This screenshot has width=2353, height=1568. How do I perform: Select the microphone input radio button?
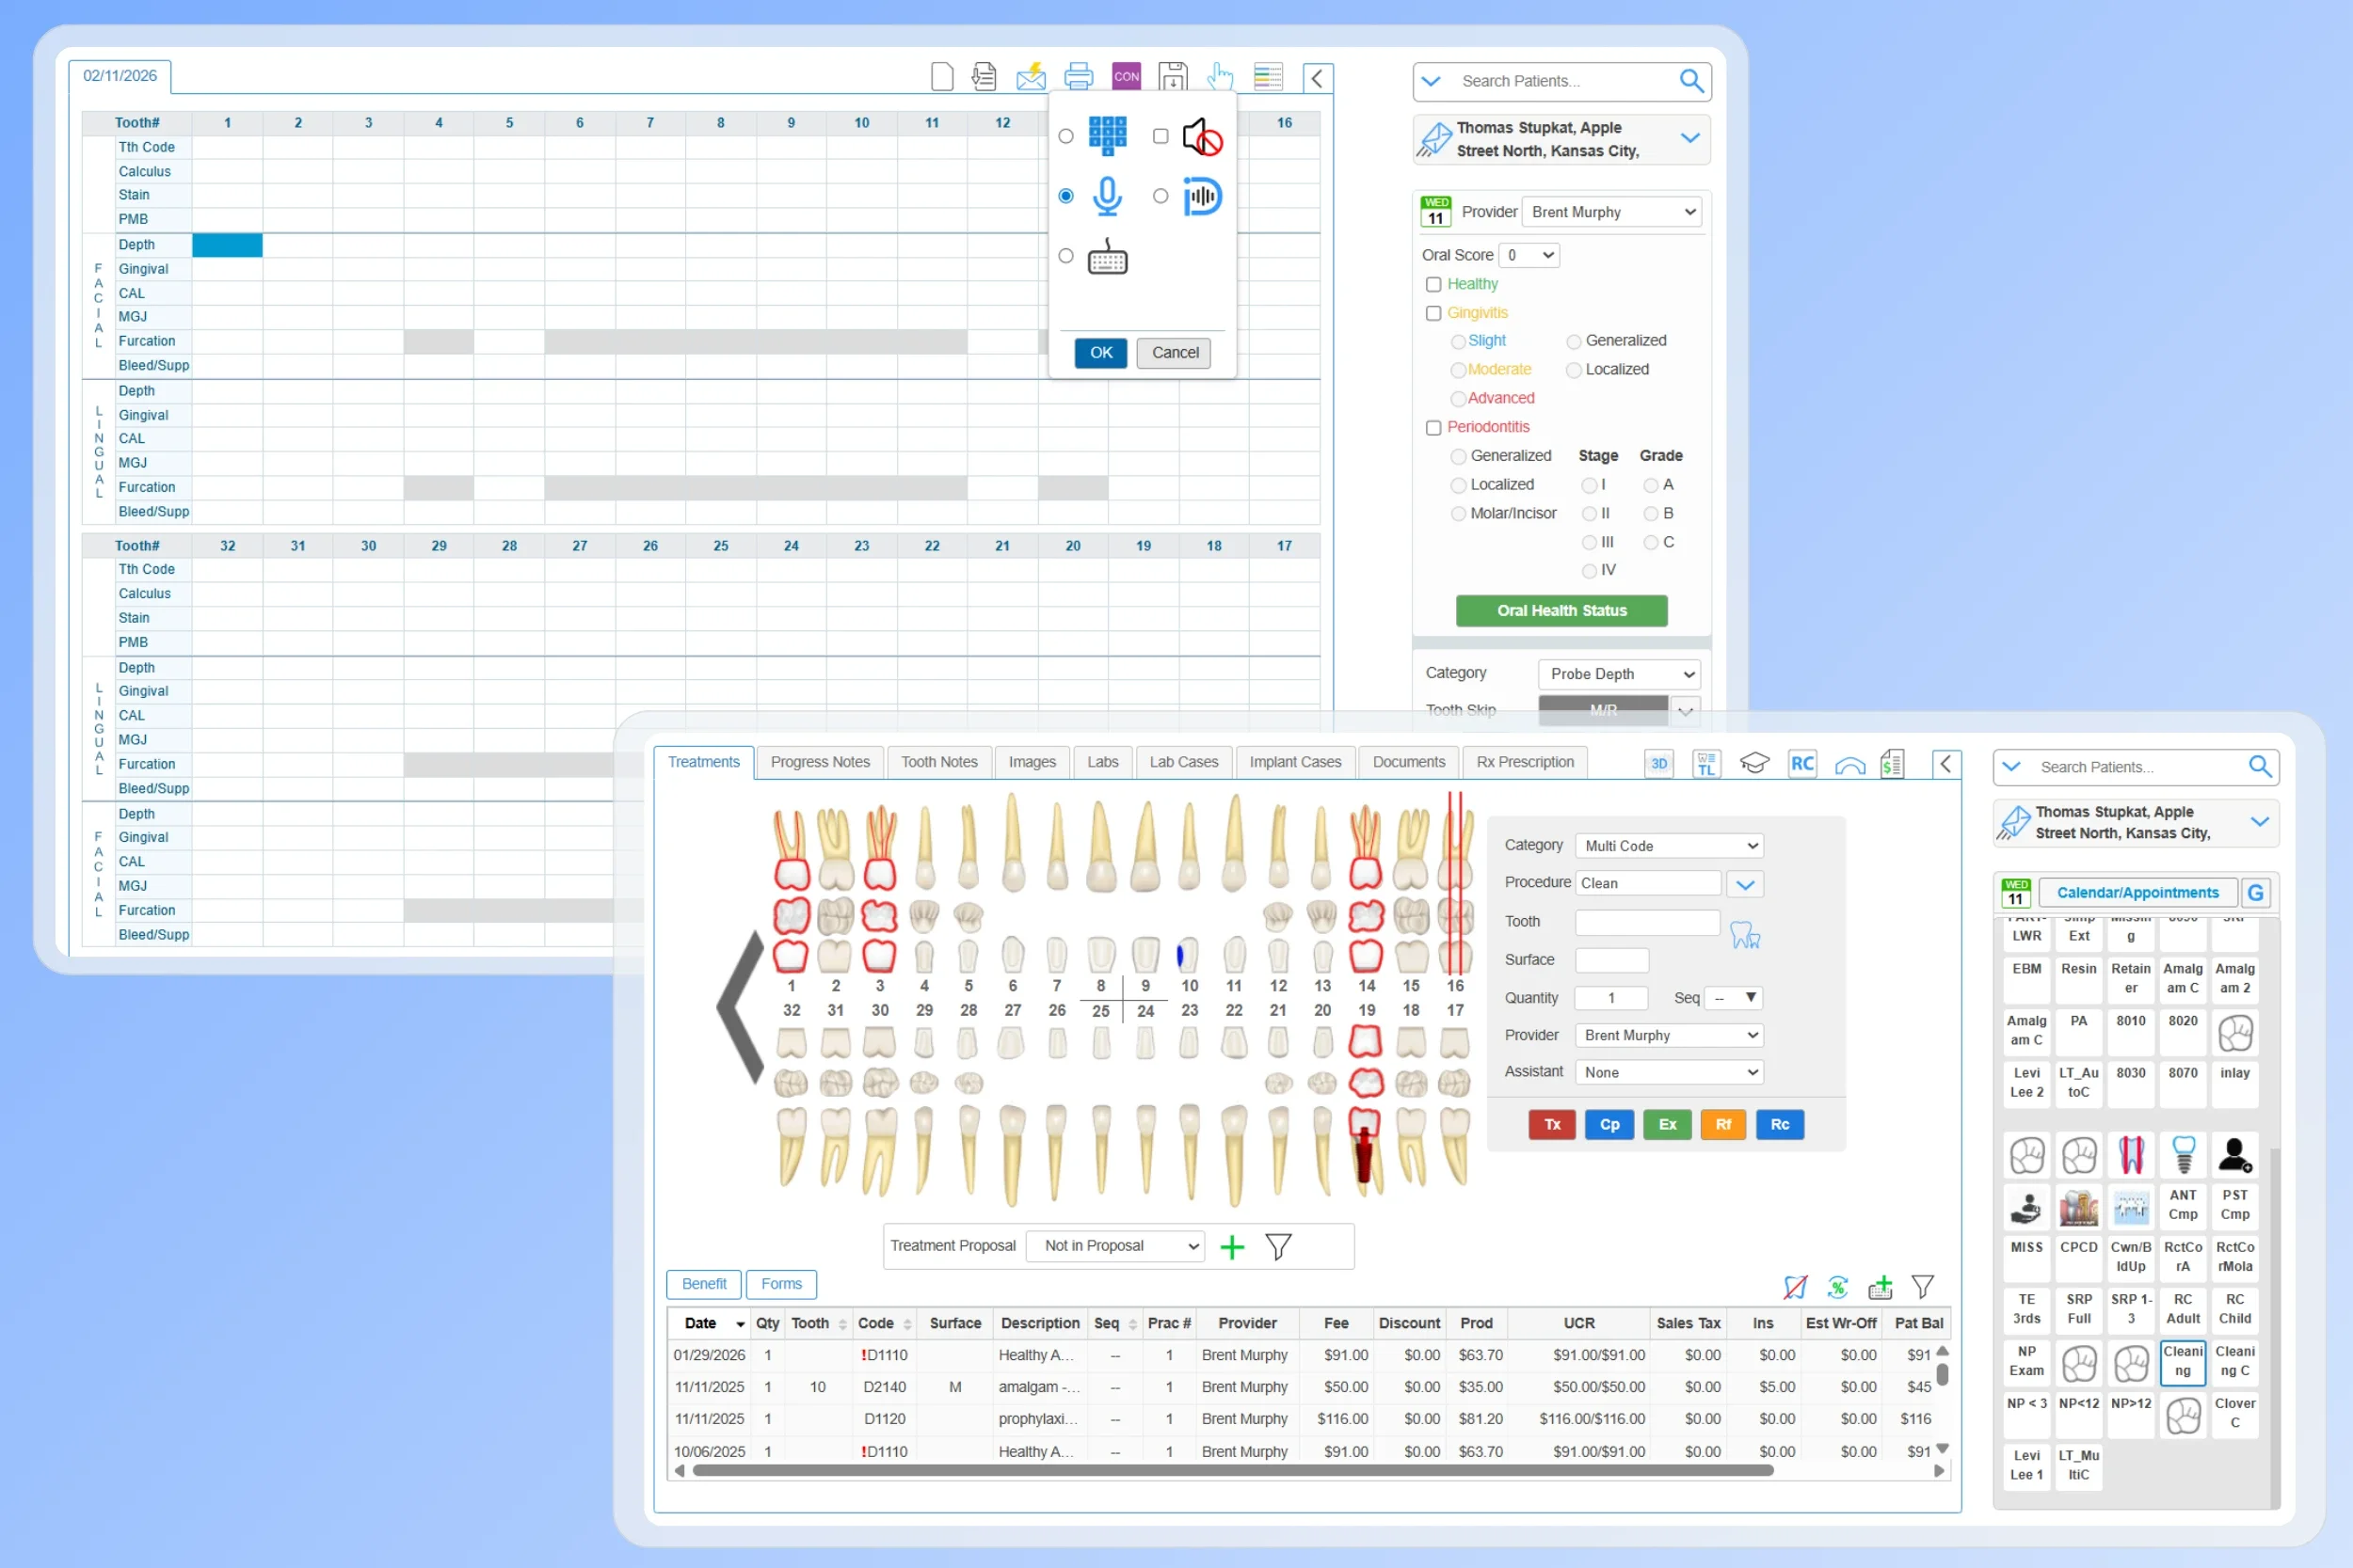1065,196
